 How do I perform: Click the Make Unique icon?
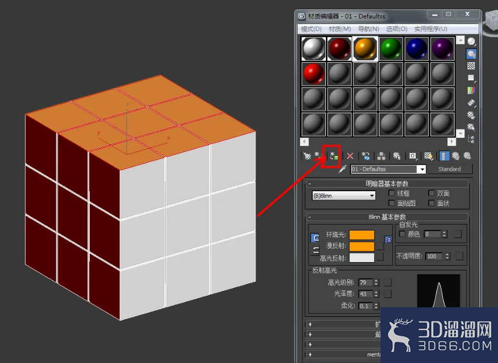click(381, 156)
